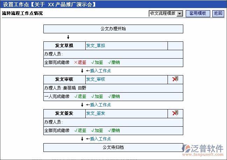
Task: Click the 发文签发 step name cell
Action: click(64, 113)
